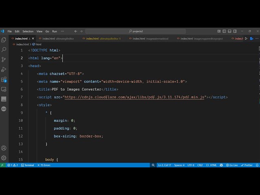
Task: Open the Run and Debug view
Action: tap(4, 69)
